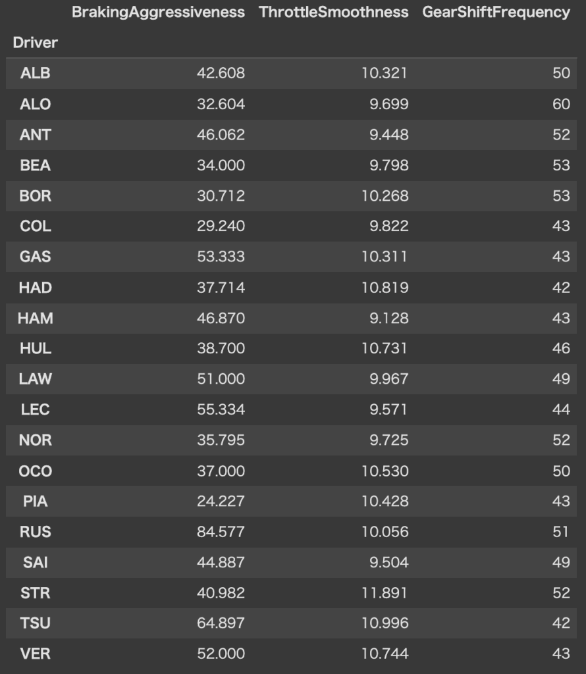Click the GAS row label
The width and height of the screenshot is (586, 674).
pos(36,257)
